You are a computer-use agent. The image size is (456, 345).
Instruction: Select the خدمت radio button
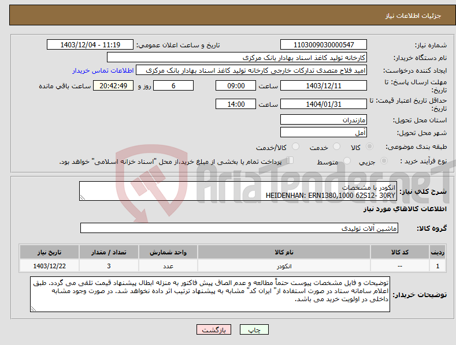336,147
